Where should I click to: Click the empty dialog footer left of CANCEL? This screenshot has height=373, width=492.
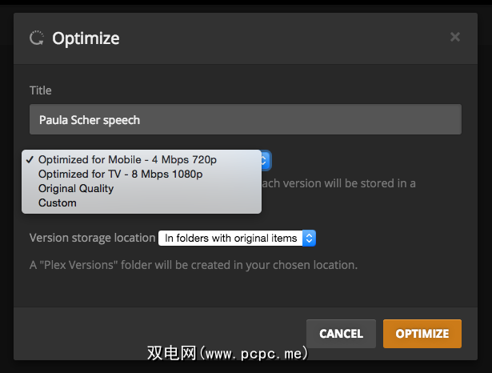click(x=160, y=334)
